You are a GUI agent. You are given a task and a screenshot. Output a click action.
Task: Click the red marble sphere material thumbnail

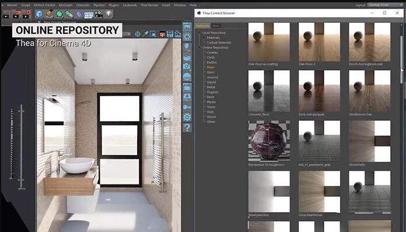269,141
